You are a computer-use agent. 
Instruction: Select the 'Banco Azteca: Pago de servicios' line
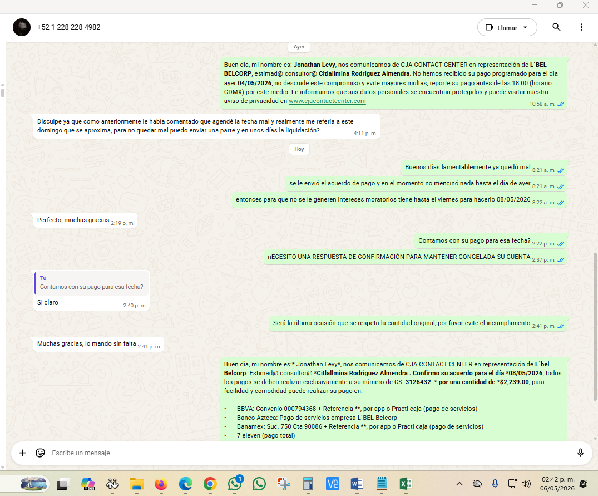tap(317, 418)
